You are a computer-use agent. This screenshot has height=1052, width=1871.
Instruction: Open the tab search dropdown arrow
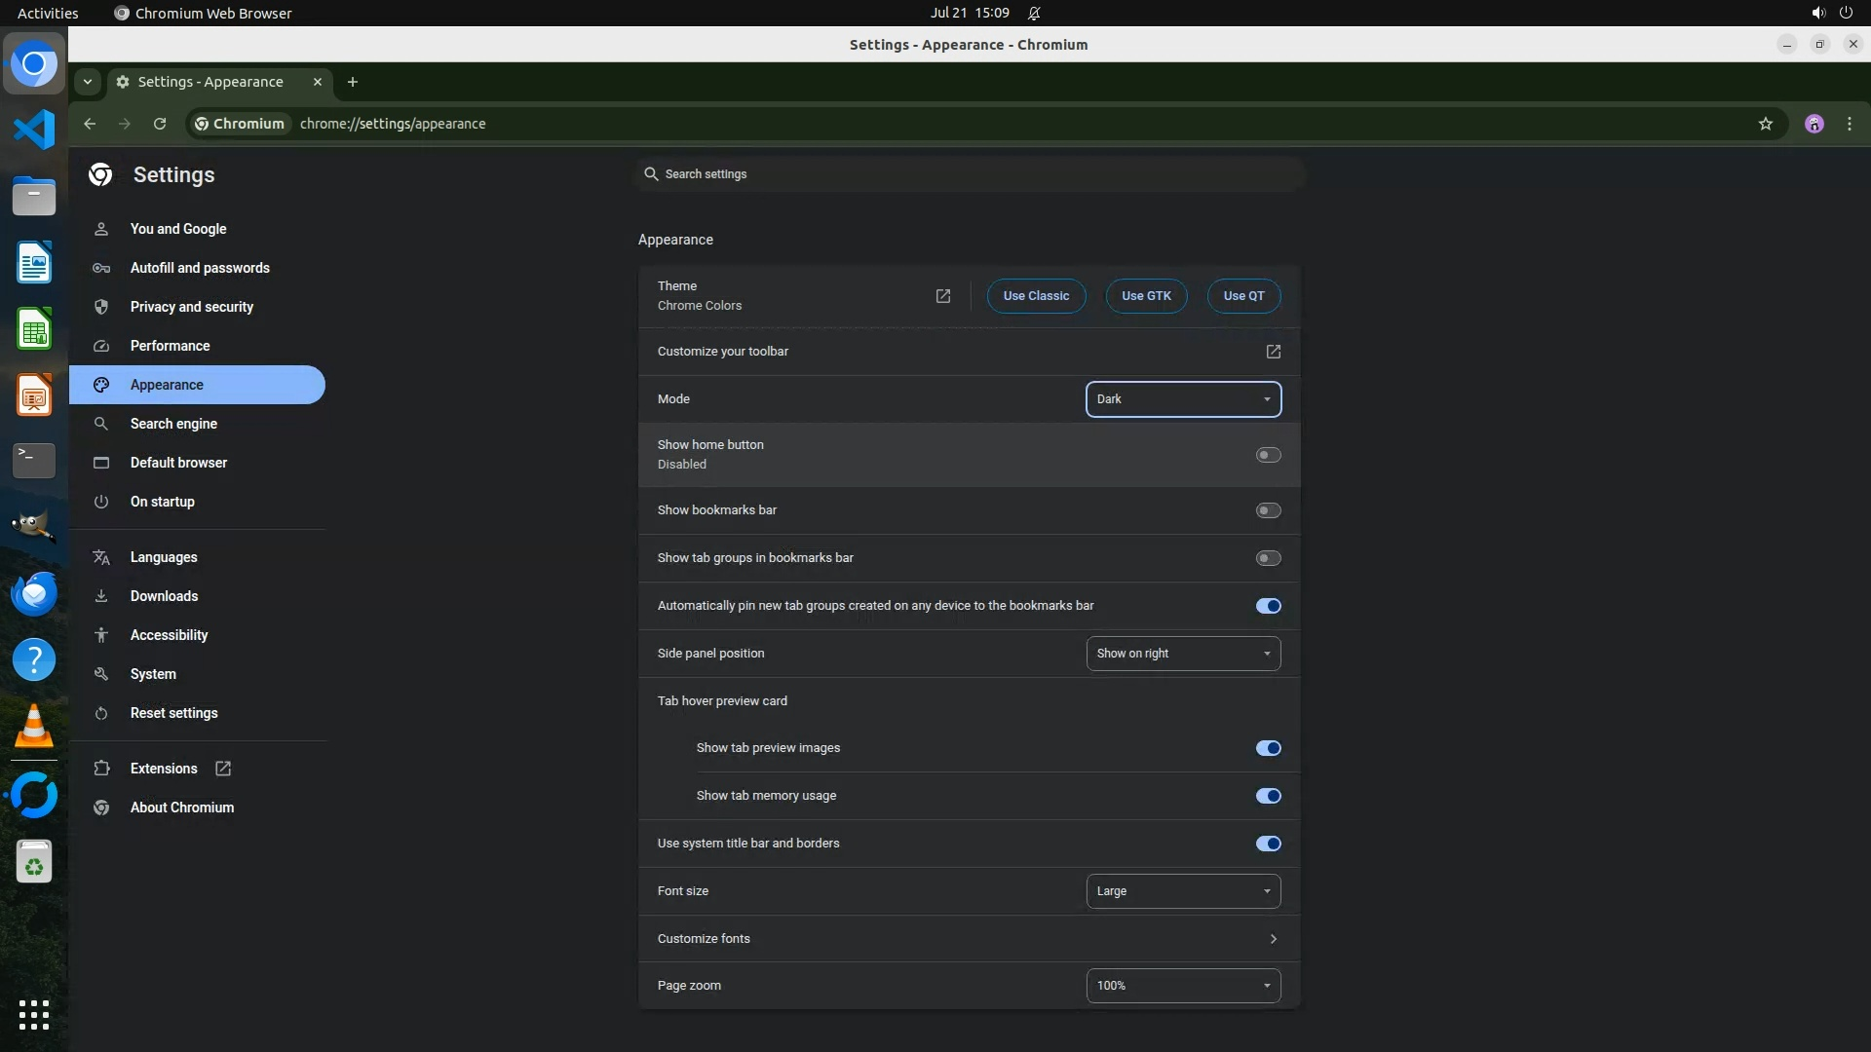point(88,82)
